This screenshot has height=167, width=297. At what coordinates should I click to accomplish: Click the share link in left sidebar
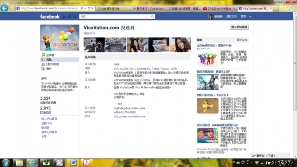[x=44, y=136]
